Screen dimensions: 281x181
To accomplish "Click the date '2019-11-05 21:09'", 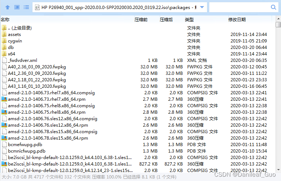I will (x=249, y=41).
